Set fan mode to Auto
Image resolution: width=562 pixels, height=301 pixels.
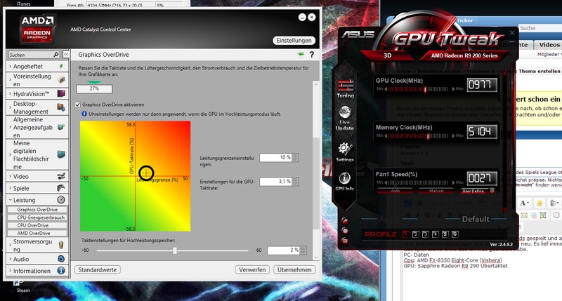pos(396,191)
